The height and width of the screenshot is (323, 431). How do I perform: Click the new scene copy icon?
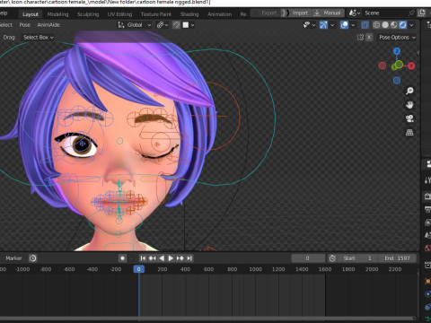pyautogui.click(x=422, y=13)
